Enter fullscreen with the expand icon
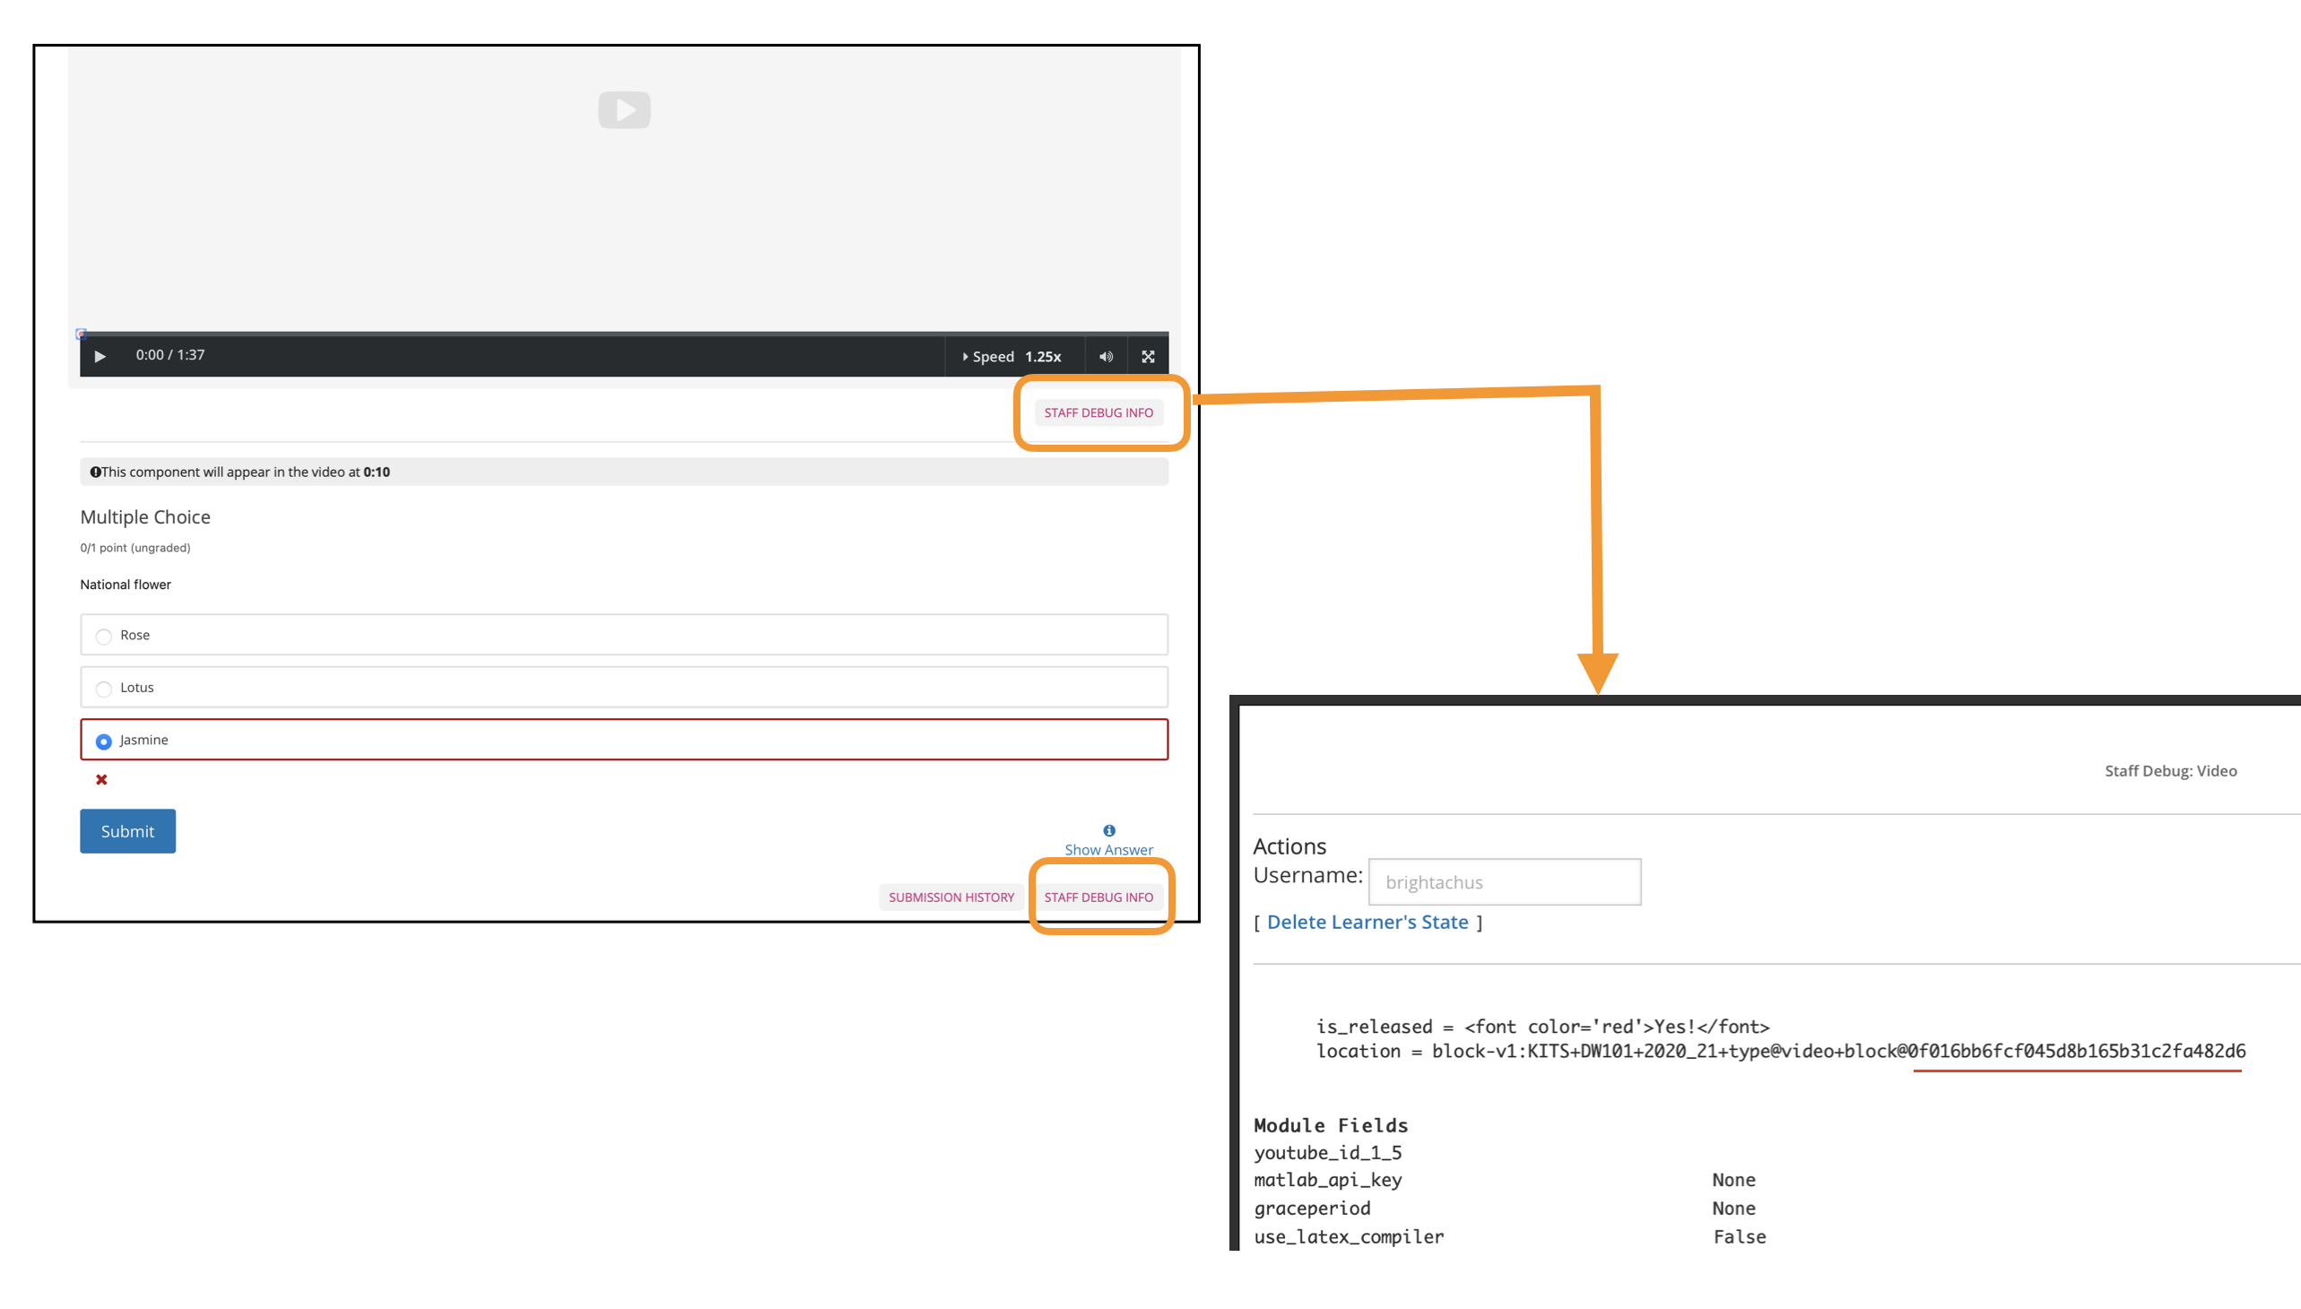The height and width of the screenshot is (1309, 2301). coord(1148,357)
